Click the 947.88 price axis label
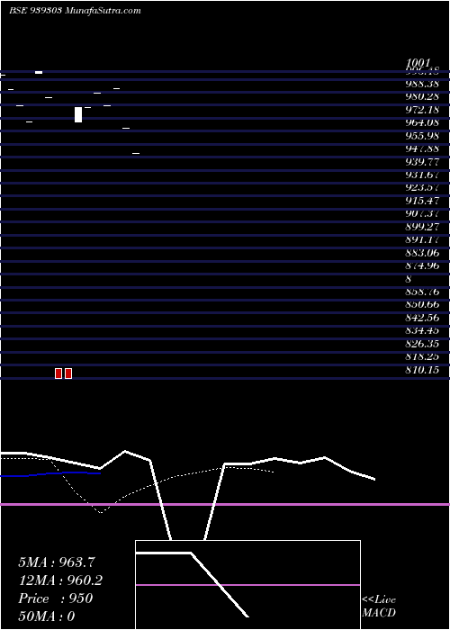 click(422, 148)
